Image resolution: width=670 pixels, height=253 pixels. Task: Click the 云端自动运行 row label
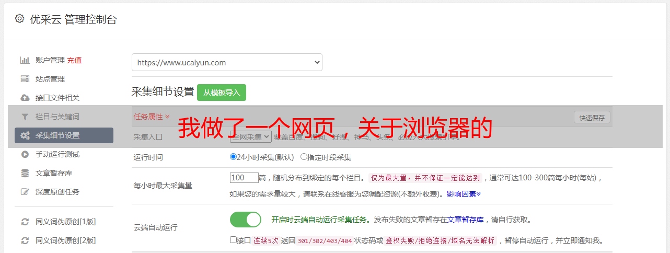coord(156,227)
